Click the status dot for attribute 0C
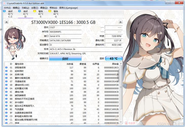The image size is (185, 127). point(6,92)
